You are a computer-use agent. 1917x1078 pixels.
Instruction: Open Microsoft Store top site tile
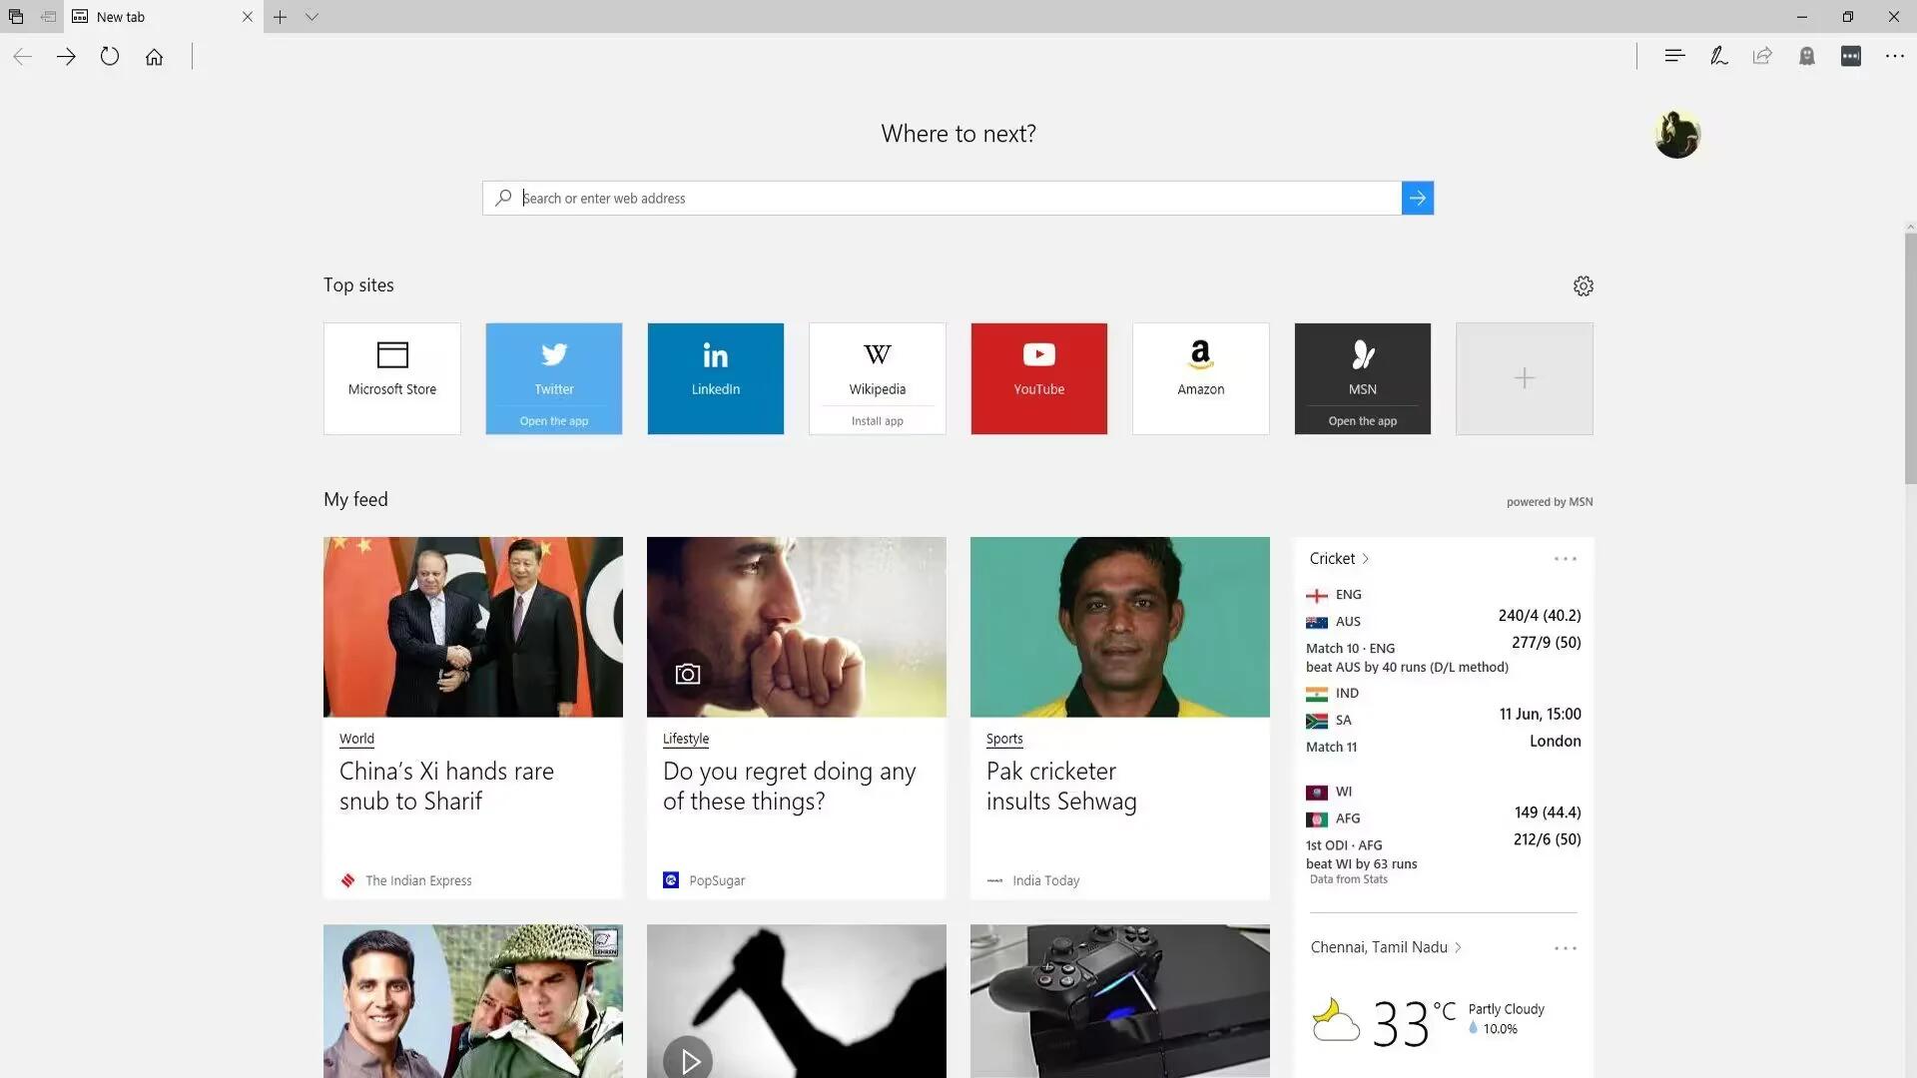point(392,378)
